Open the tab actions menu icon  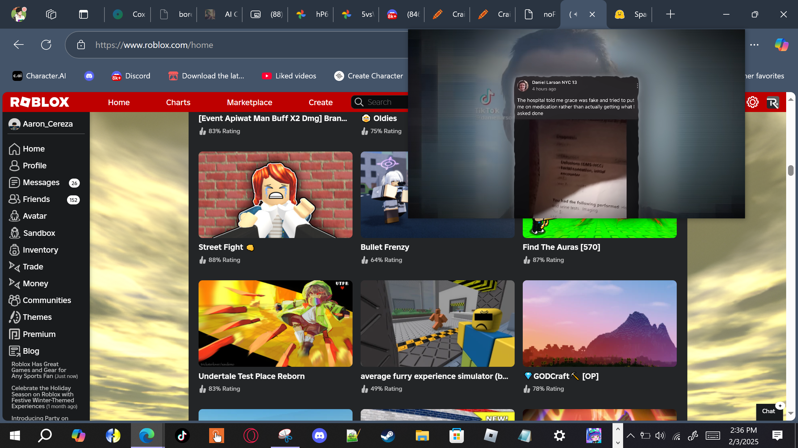click(84, 14)
